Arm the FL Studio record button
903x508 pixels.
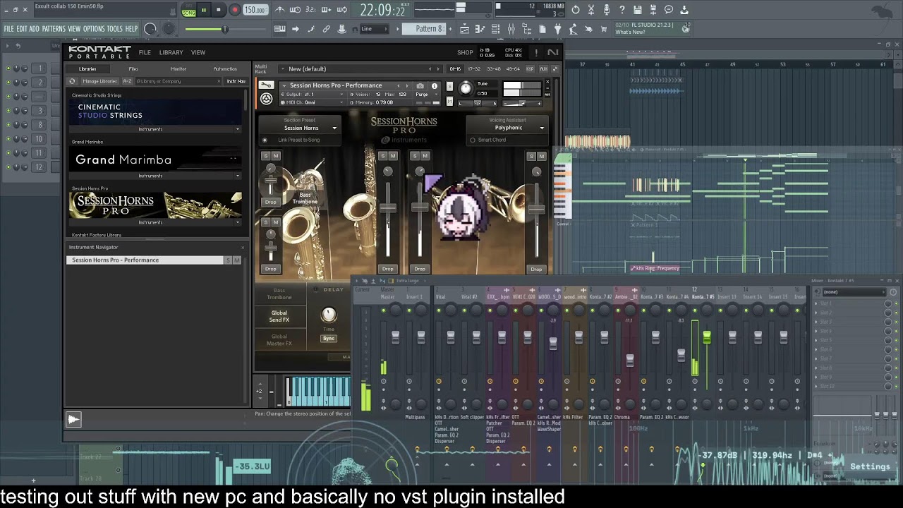235,10
